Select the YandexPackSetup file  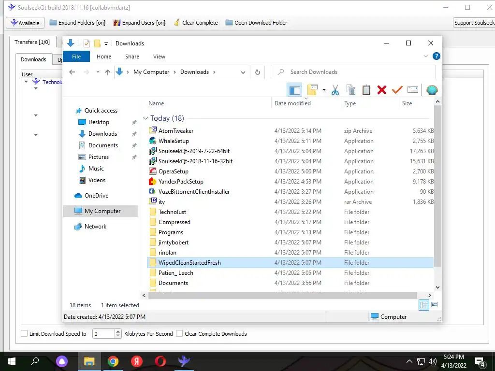coord(181,182)
